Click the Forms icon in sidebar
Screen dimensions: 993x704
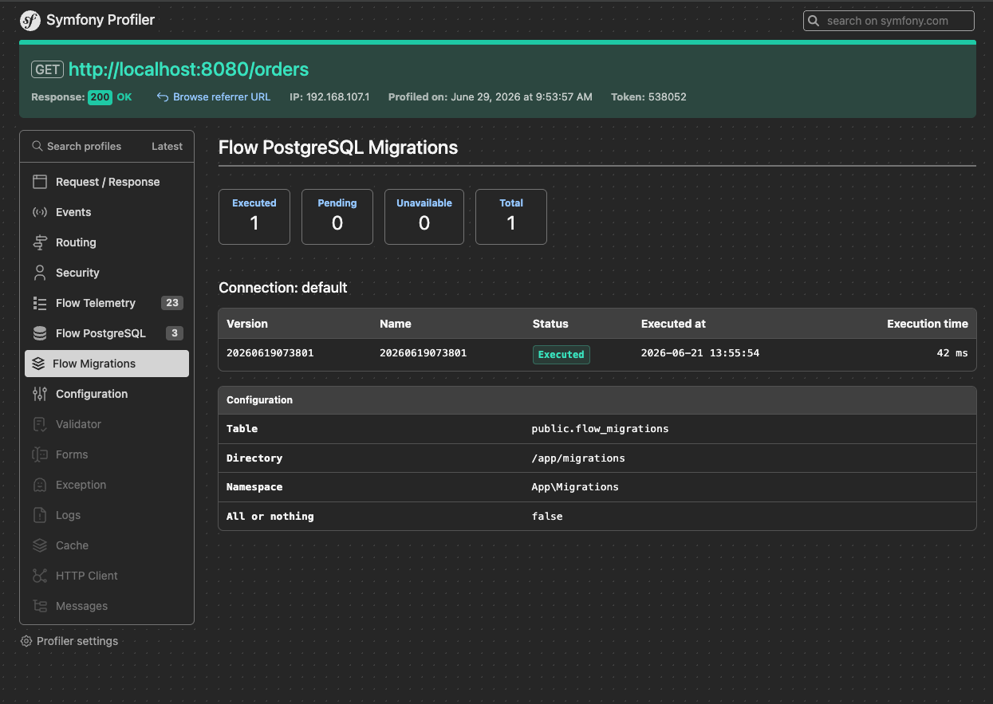(x=40, y=454)
